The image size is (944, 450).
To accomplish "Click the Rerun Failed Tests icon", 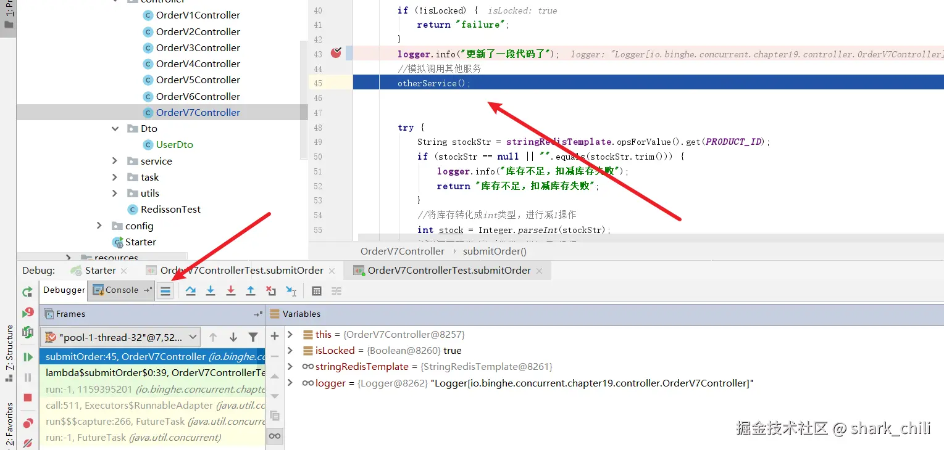I will coord(28,313).
